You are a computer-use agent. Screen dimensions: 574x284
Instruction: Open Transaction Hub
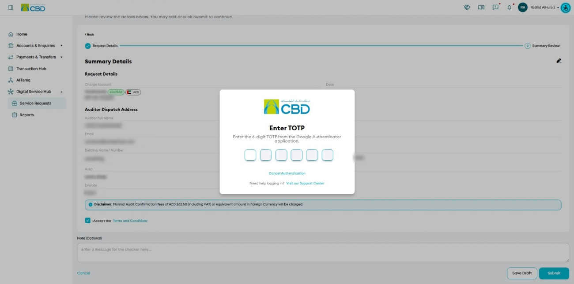pyautogui.click(x=27, y=69)
